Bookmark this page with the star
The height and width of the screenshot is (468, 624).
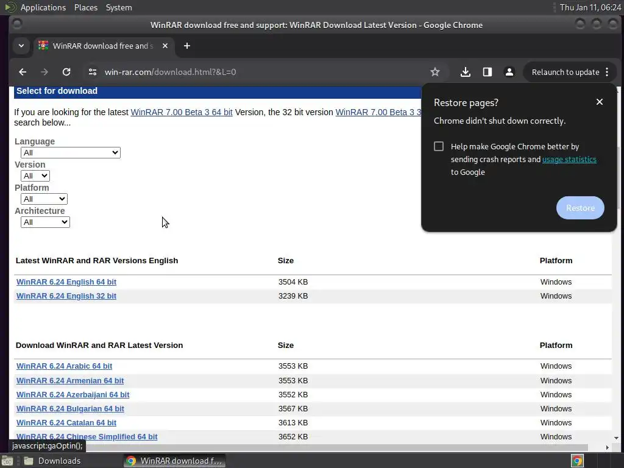point(435,72)
